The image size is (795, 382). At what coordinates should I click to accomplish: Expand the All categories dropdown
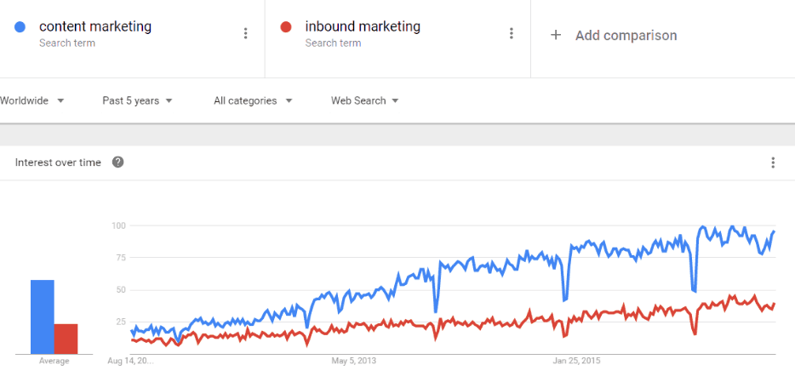(253, 100)
